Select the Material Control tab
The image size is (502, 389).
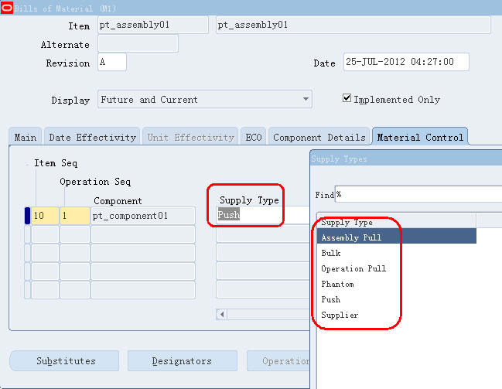[x=420, y=137]
